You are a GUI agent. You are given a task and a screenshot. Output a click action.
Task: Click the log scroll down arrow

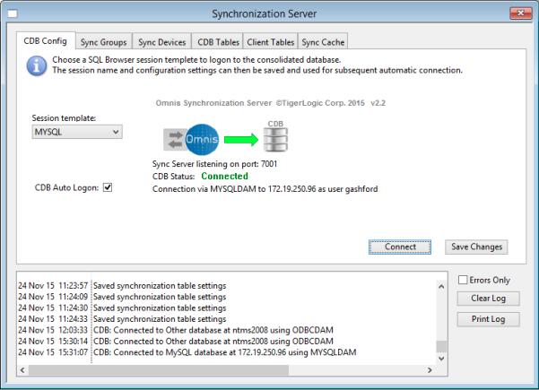click(x=441, y=359)
